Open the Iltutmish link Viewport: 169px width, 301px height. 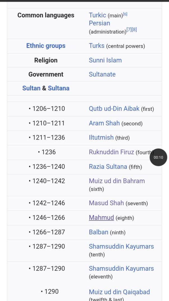click(101, 138)
